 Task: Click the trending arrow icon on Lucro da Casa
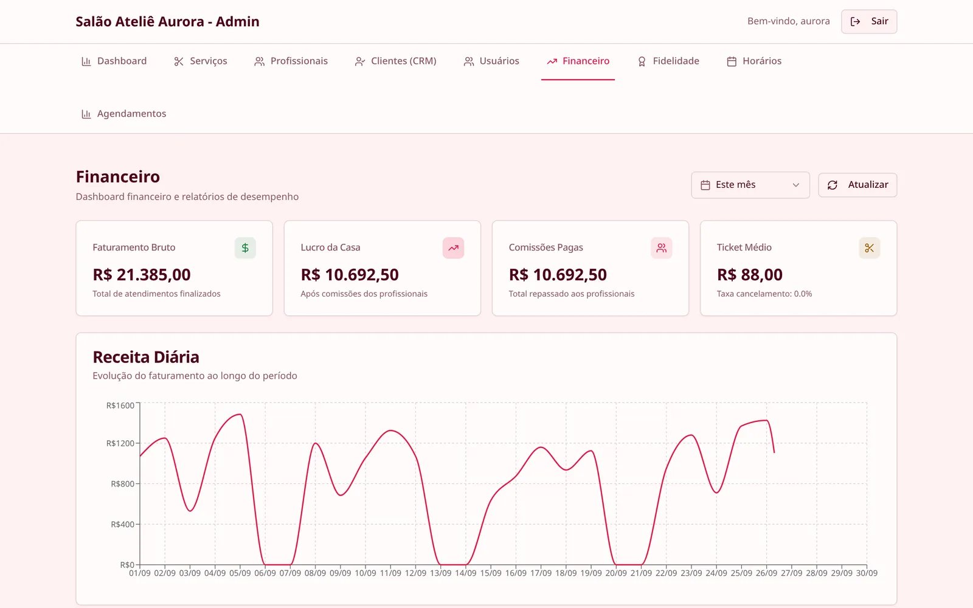453,248
